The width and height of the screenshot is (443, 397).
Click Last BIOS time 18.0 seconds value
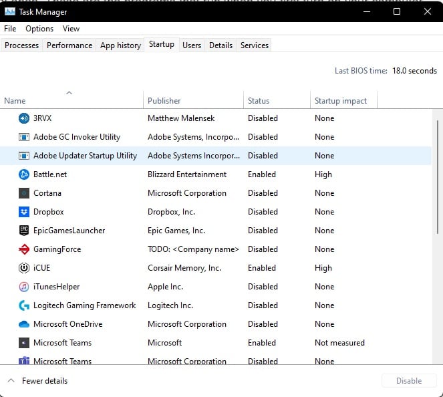pos(414,71)
